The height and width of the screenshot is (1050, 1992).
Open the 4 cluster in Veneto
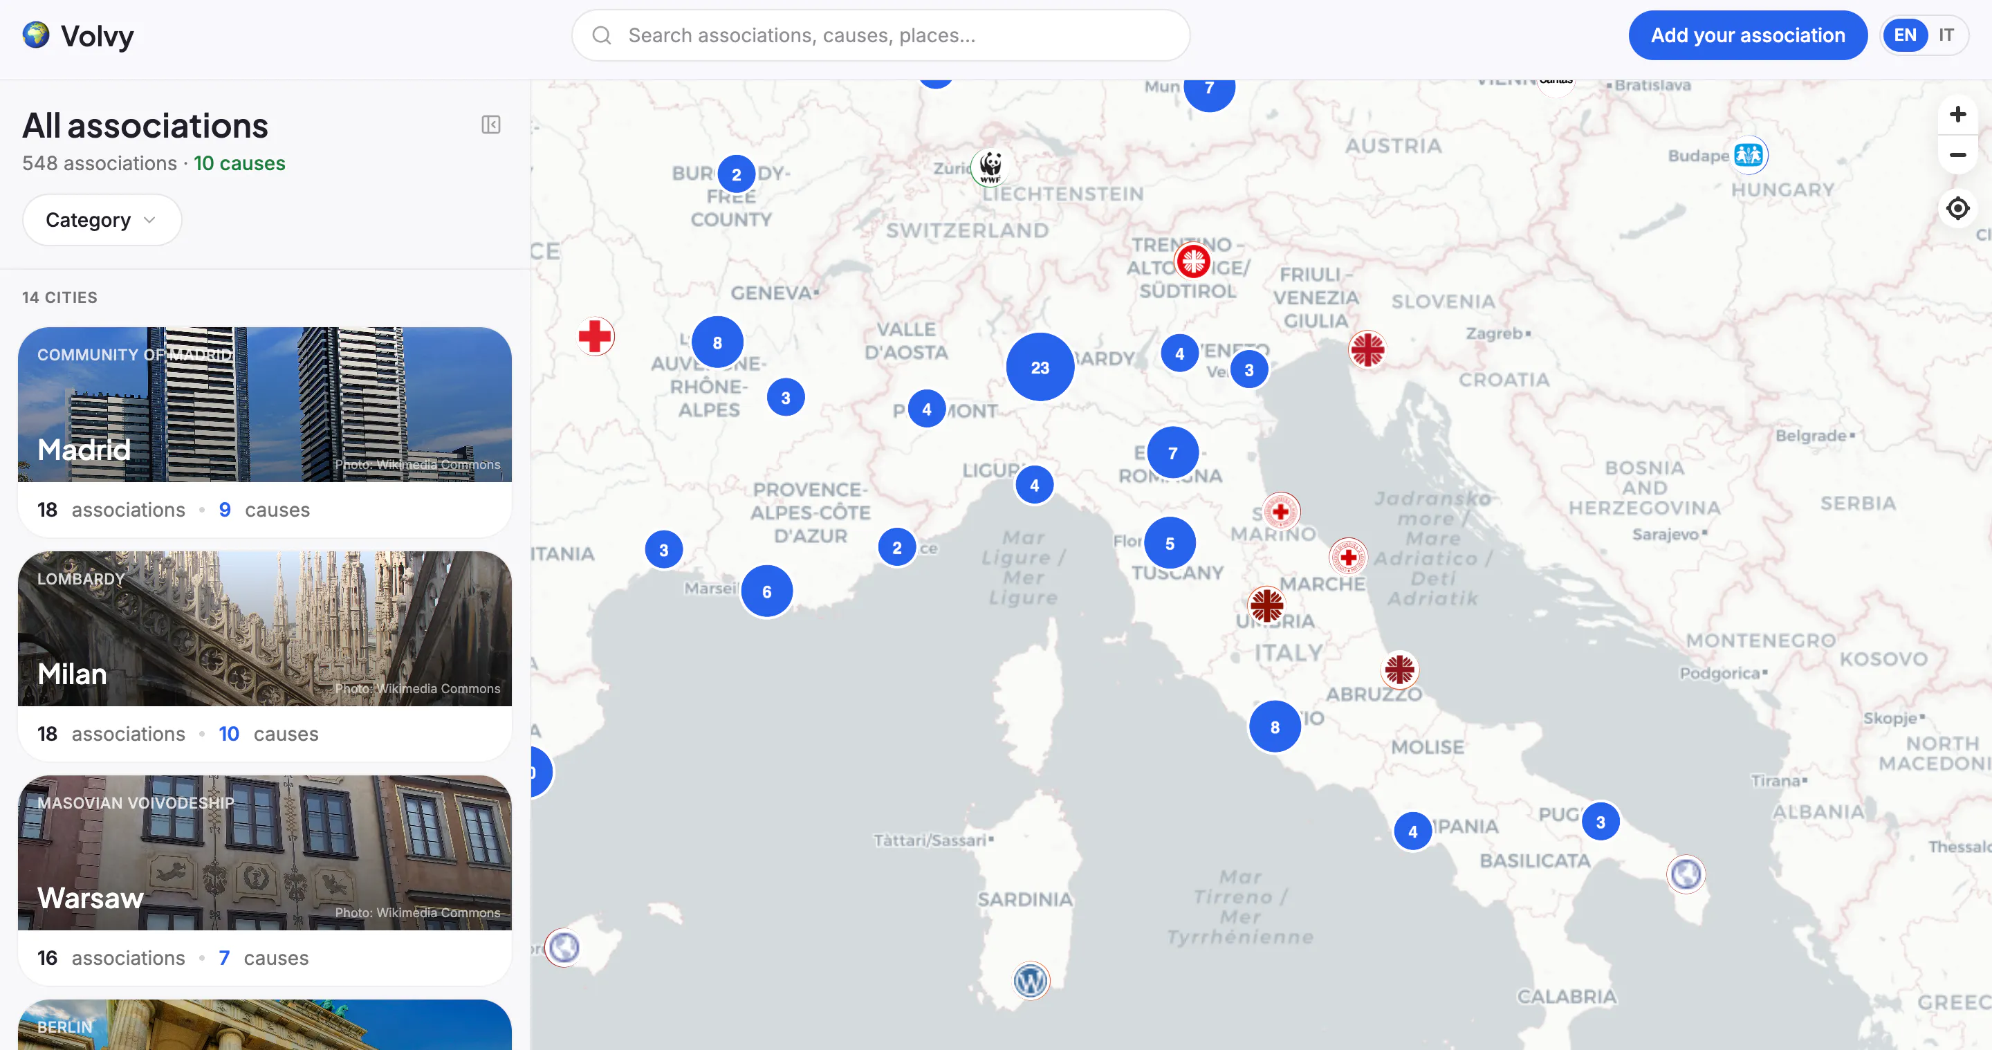[1179, 353]
